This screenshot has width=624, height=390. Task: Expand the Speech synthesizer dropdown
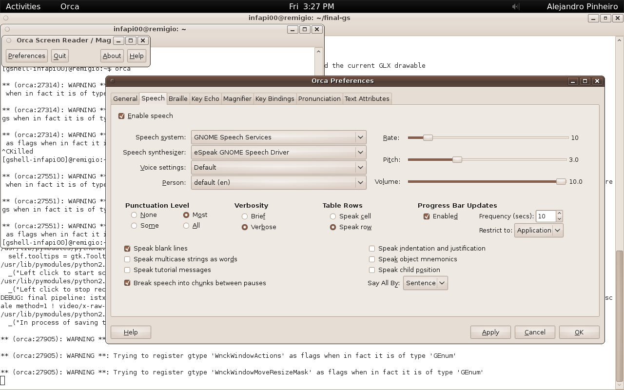tap(278, 152)
